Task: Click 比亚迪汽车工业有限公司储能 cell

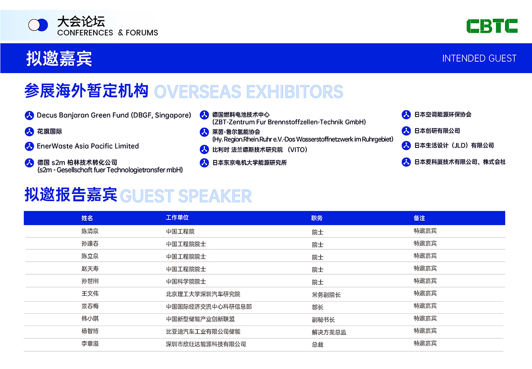Action: [203, 331]
